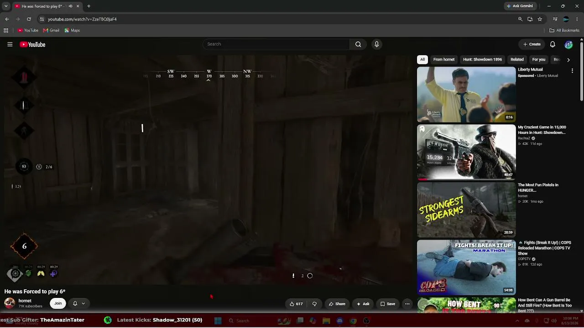Open 'The Most Fun Pistols in HUNGER...' title
584x328 pixels.
pyautogui.click(x=538, y=188)
